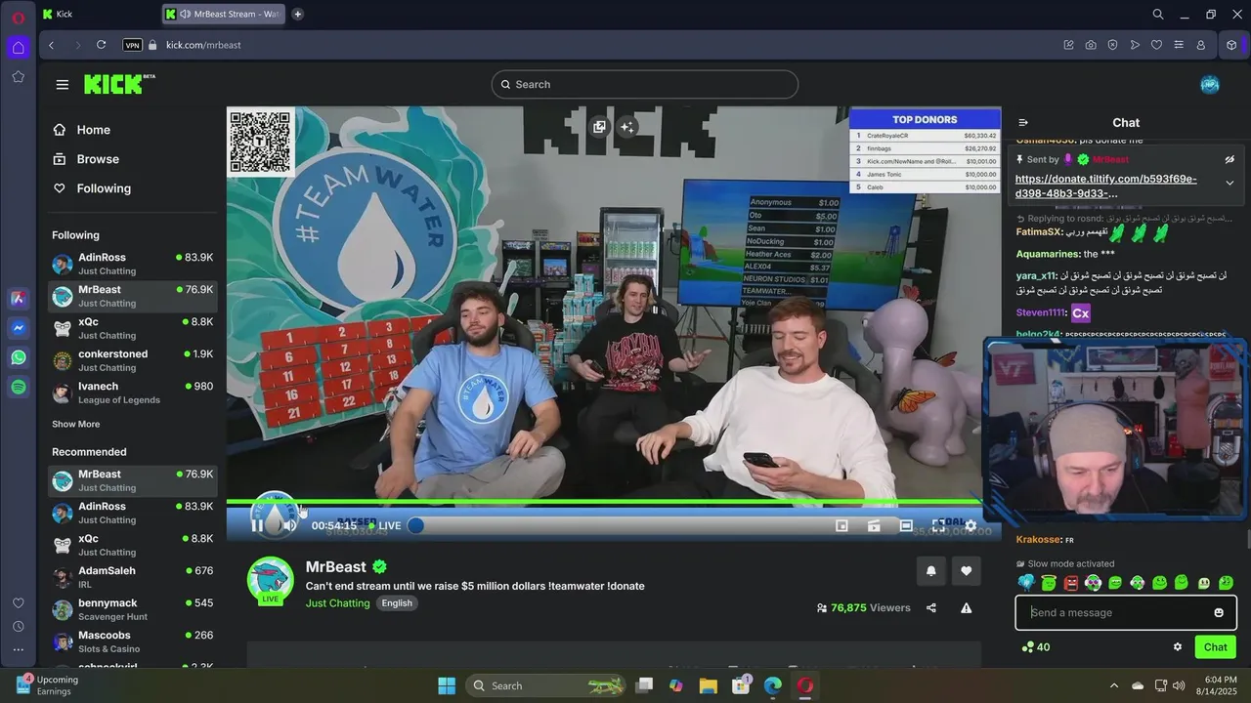Click the notification bell for MrBeast
Screen dimensions: 1251x703
click(x=931, y=571)
